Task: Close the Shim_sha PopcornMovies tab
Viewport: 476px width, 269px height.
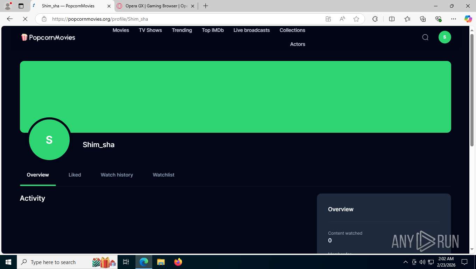Action: (109, 6)
